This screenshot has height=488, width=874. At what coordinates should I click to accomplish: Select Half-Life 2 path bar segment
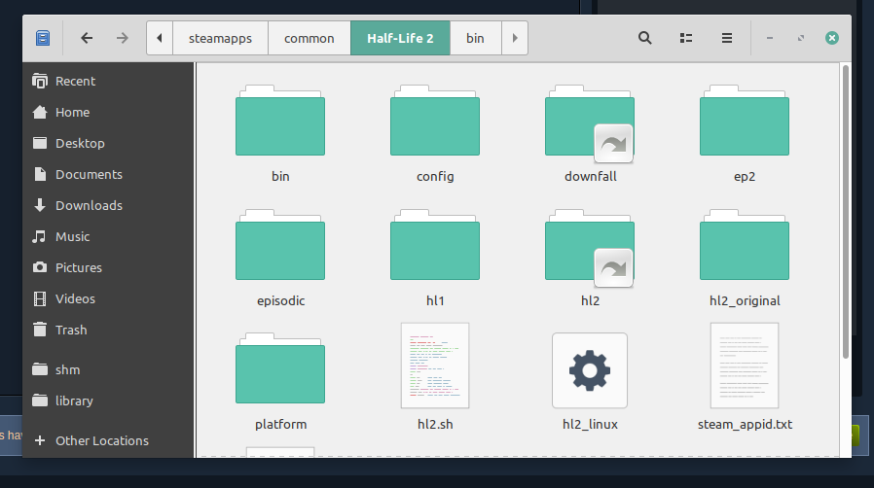pyautogui.click(x=400, y=38)
